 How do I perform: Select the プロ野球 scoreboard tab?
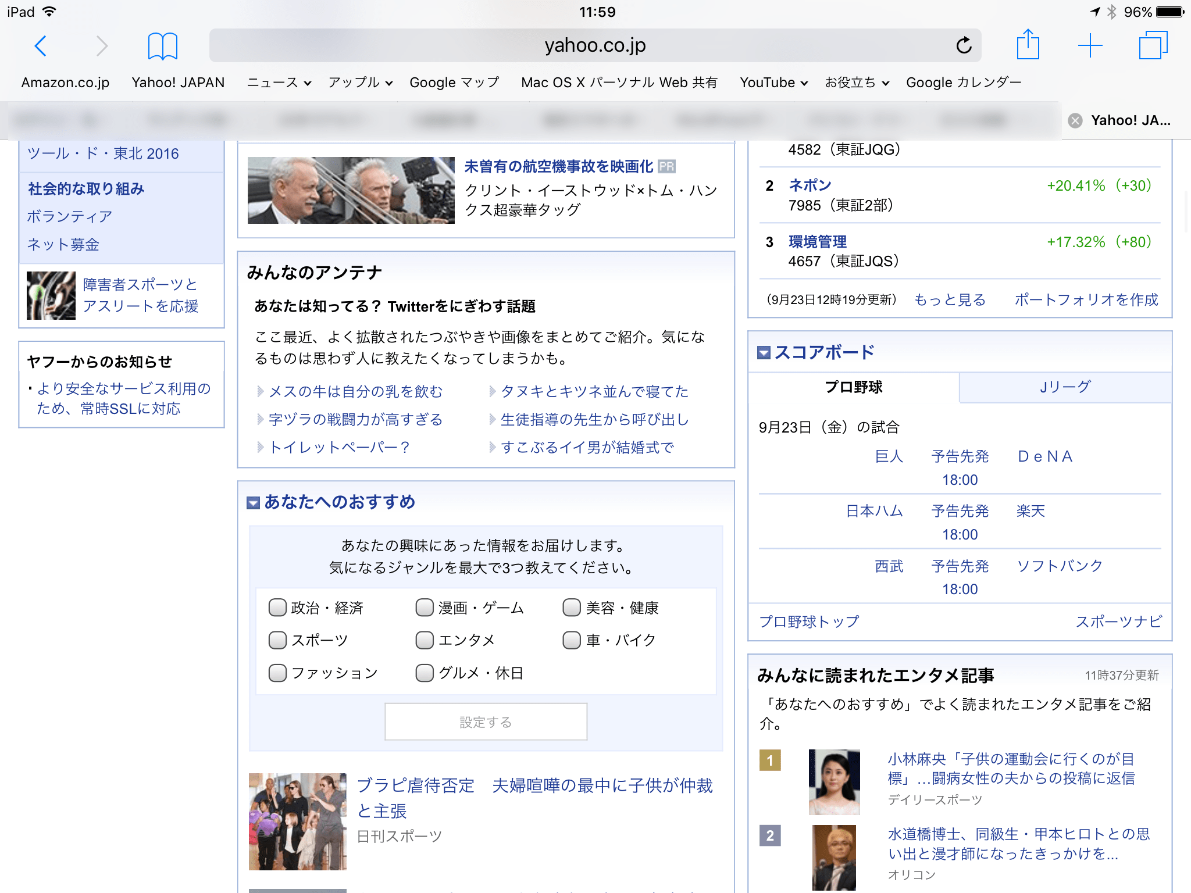[853, 387]
